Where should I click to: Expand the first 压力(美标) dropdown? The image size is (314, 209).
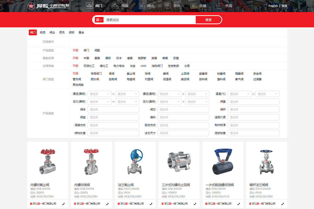[170, 102]
